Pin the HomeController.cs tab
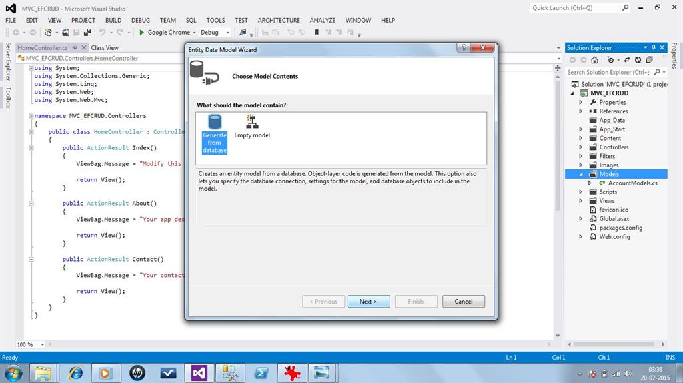Viewport: 683px width, 383px height. [x=75, y=47]
